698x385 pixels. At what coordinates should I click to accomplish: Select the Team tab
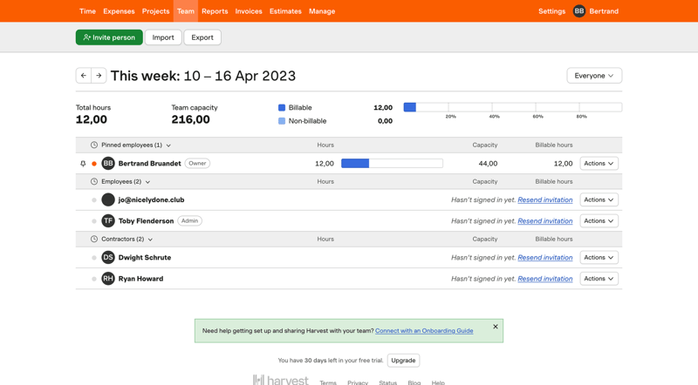coord(186,11)
